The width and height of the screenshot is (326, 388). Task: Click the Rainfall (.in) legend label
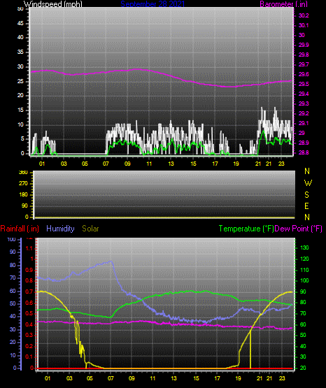[x=20, y=229]
